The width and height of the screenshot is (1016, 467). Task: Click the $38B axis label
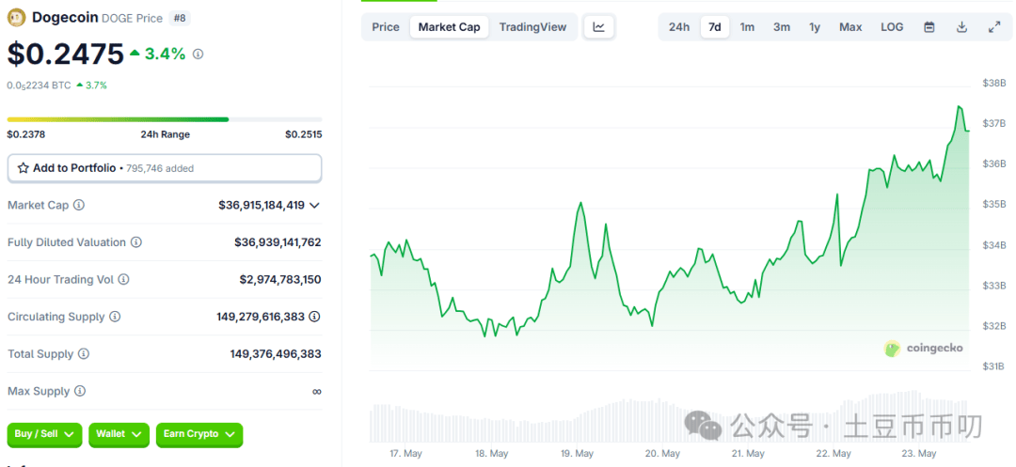coord(994,84)
